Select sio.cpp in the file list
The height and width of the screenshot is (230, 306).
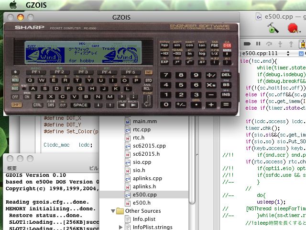tap(142, 162)
